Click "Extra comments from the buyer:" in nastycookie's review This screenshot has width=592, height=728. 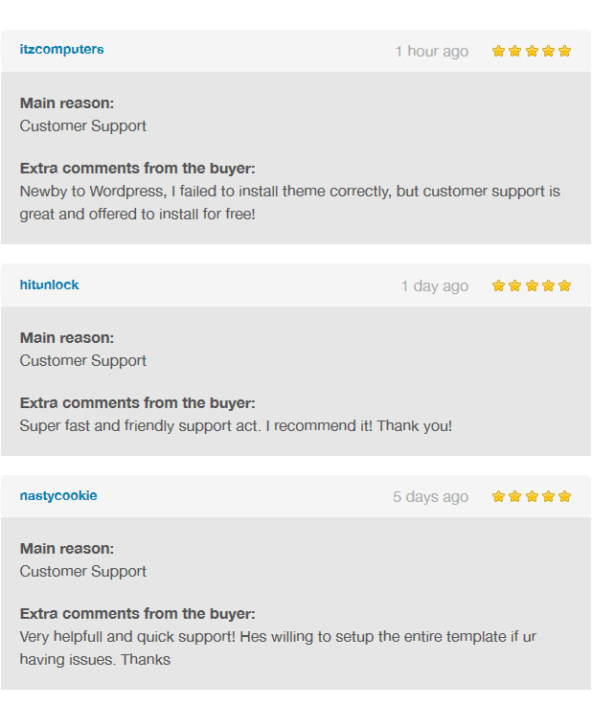(x=138, y=613)
